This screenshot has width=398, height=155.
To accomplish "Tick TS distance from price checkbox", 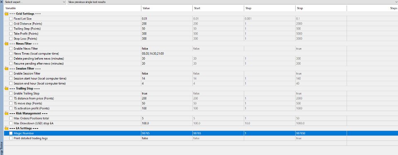I will [11, 98].
